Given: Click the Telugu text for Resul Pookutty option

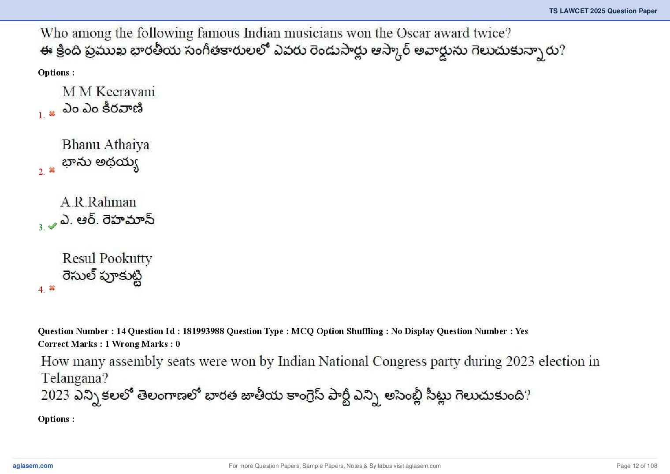Looking at the screenshot, I should [102, 277].
